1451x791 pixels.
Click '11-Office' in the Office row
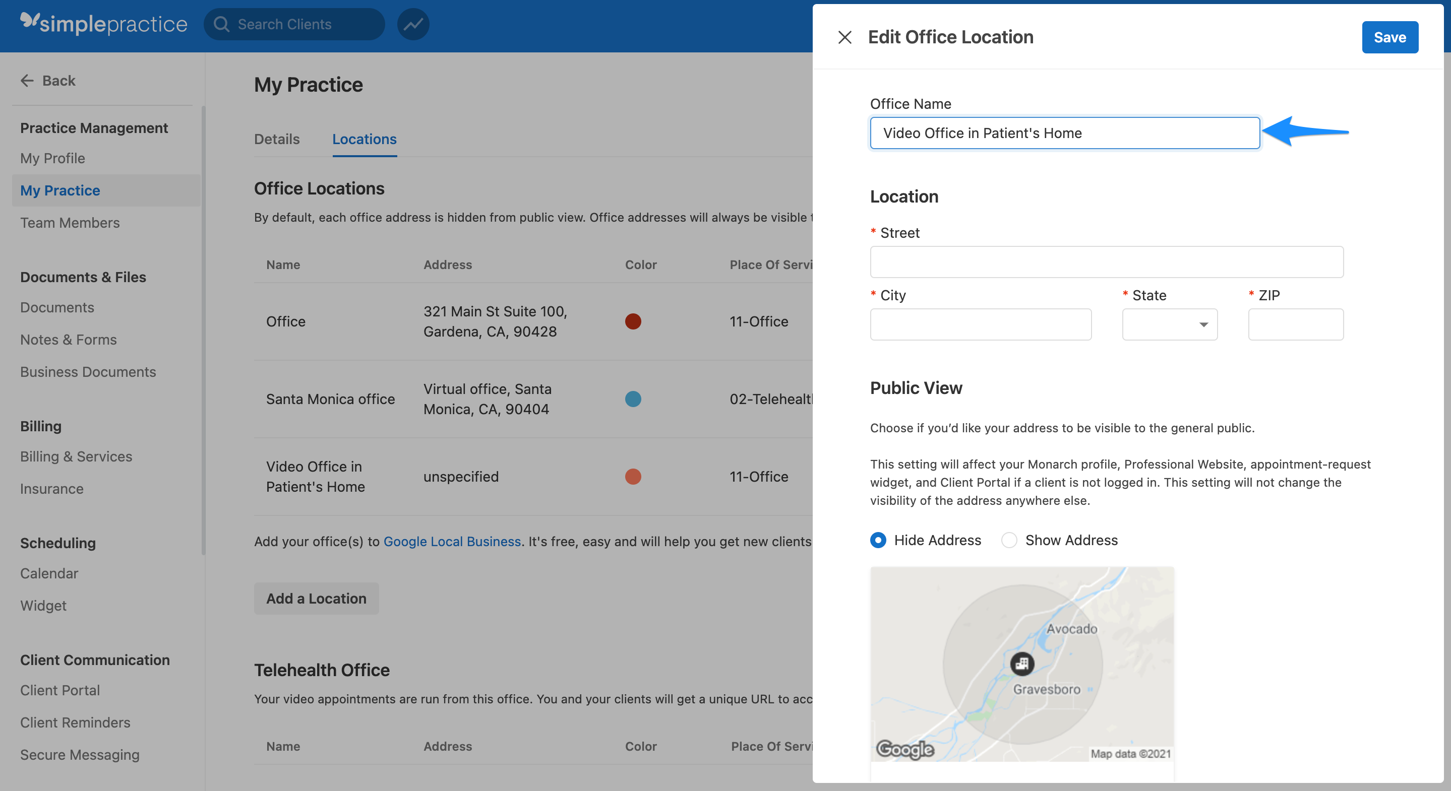(759, 321)
